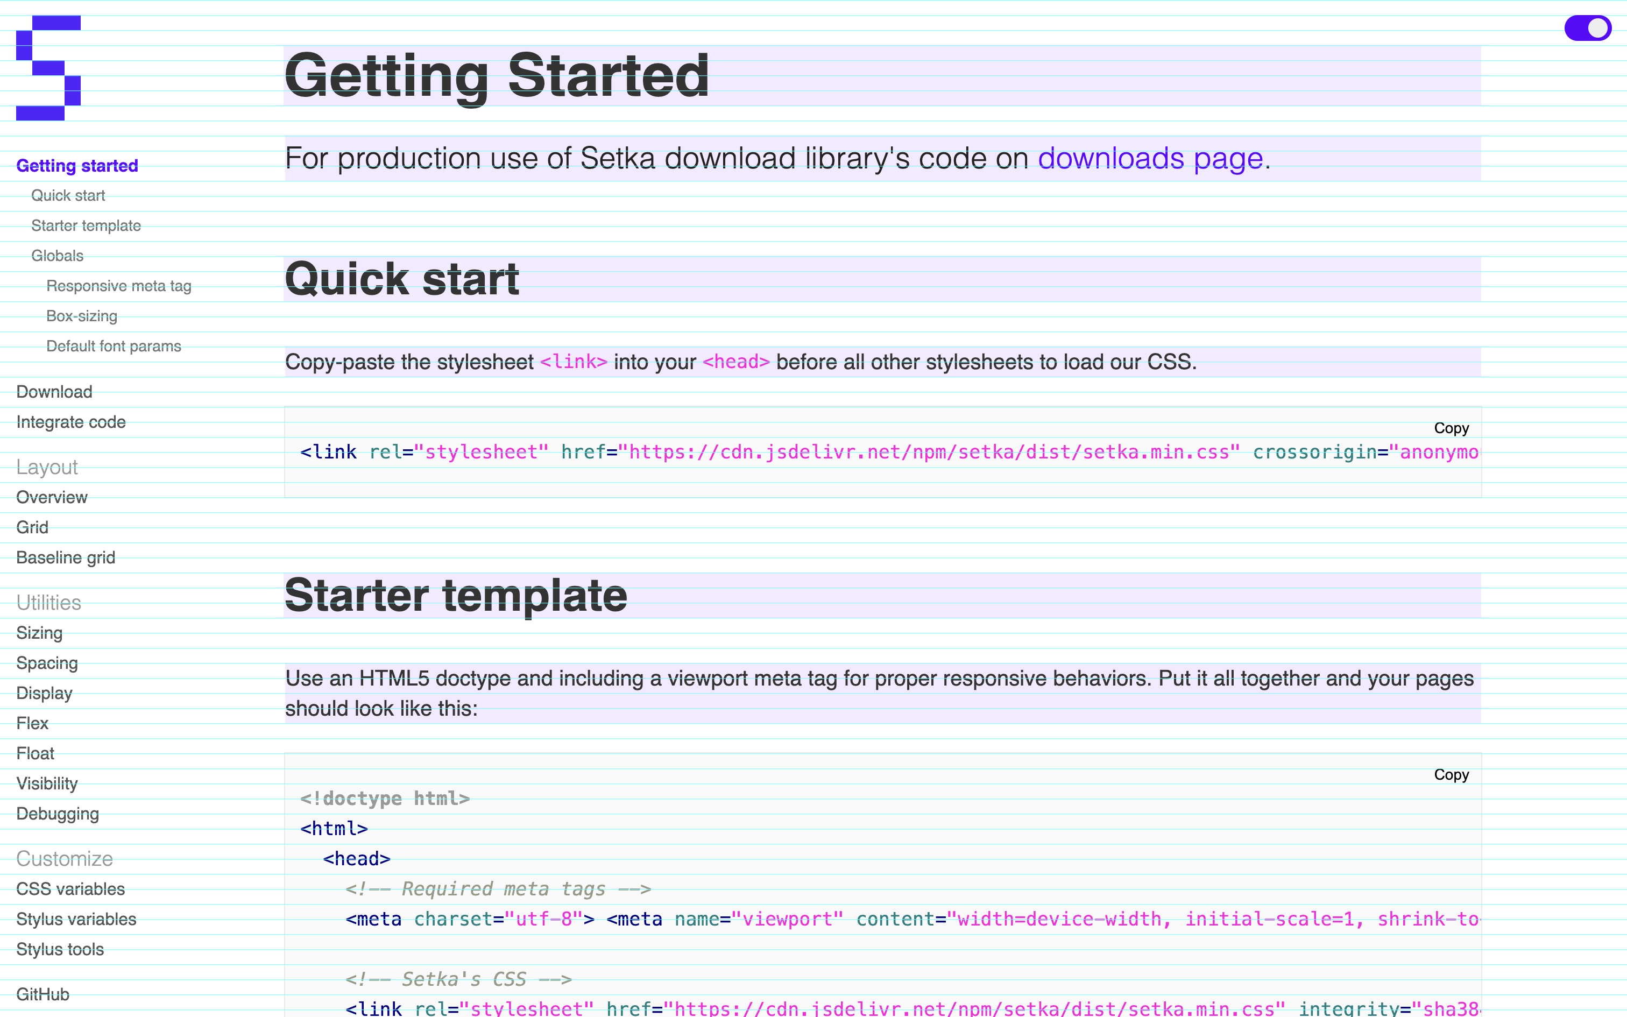Click the Setka S logo

(x=48, y=68)
